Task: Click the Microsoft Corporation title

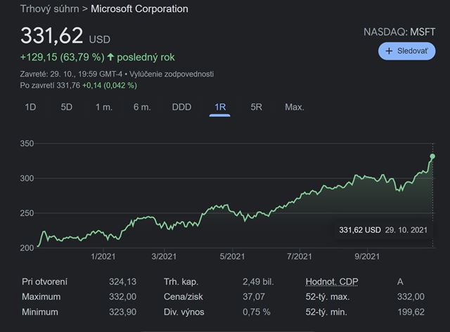Action: pos(139,9)
